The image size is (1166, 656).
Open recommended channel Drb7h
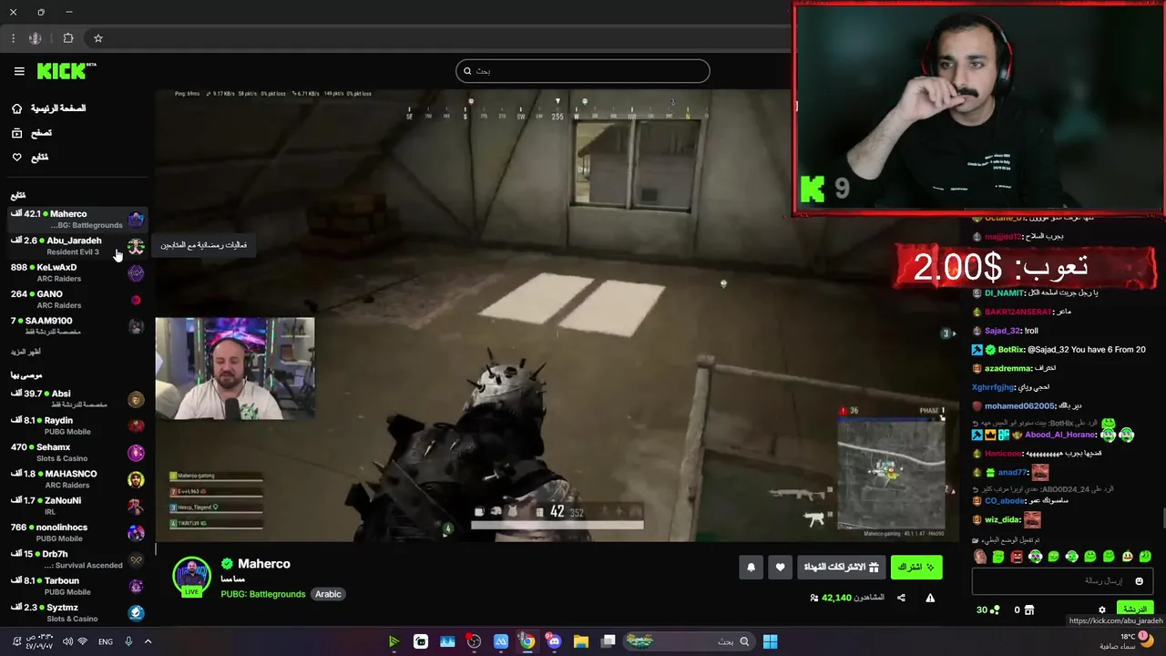tap(77, 559)
